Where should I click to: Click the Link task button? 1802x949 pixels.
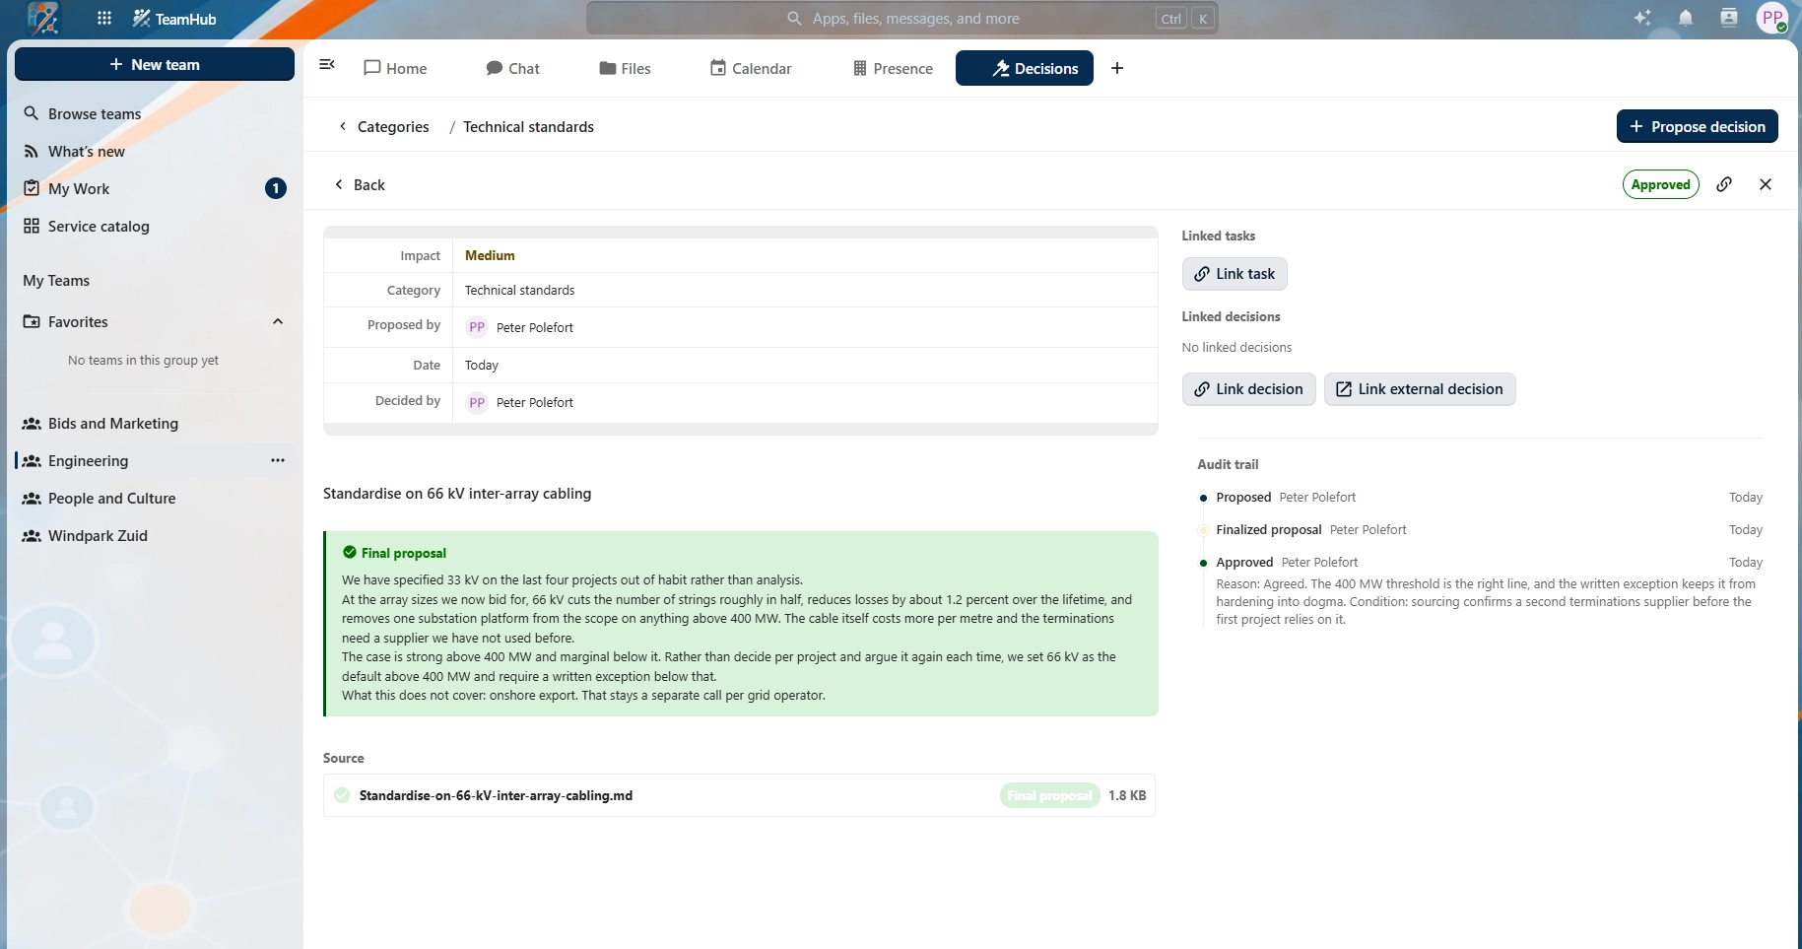point(1235,274)
